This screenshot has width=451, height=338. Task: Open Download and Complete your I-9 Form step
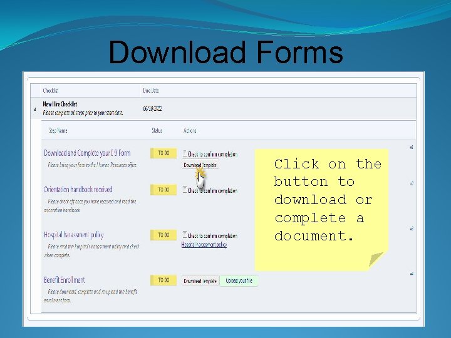(87, 153)
